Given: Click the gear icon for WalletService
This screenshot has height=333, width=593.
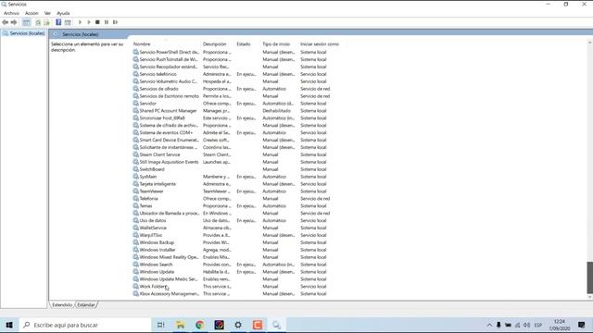Looking at the screenshot, I should [x=135, y=228].
